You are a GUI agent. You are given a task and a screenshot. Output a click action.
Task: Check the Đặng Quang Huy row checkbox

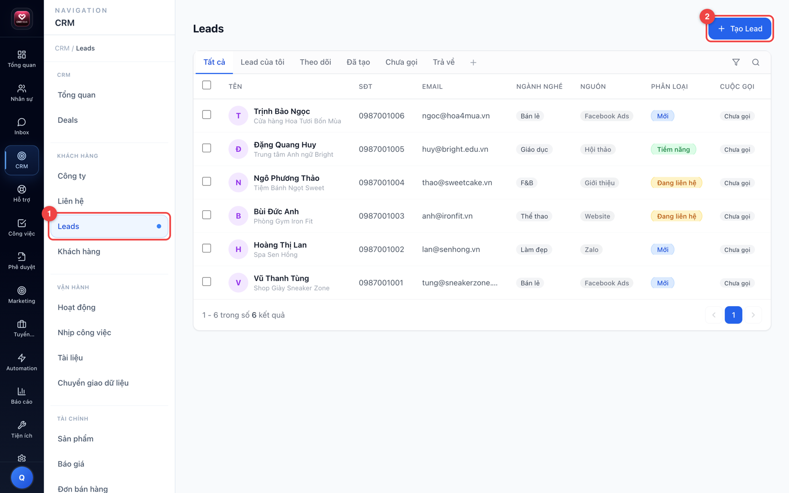click(x=207, y=148)
